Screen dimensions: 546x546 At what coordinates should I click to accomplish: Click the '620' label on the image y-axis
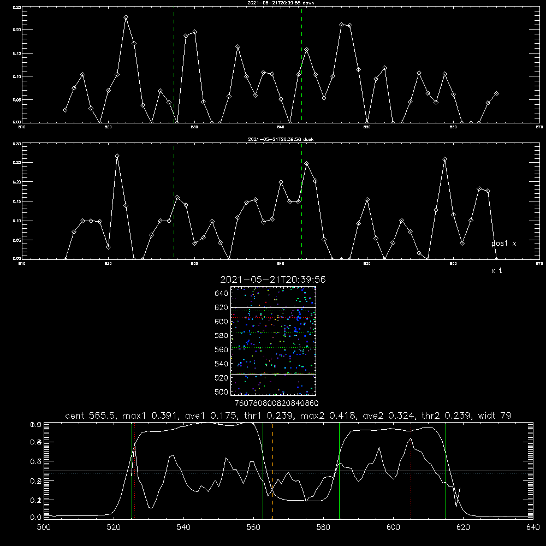pyautogui.click(x=222, y=307)
